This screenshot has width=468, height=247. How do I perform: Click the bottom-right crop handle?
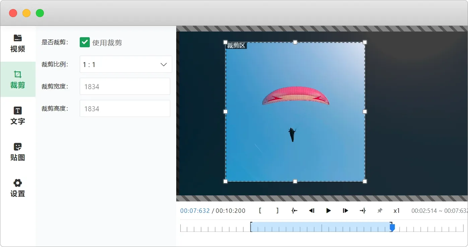[365, 181]
